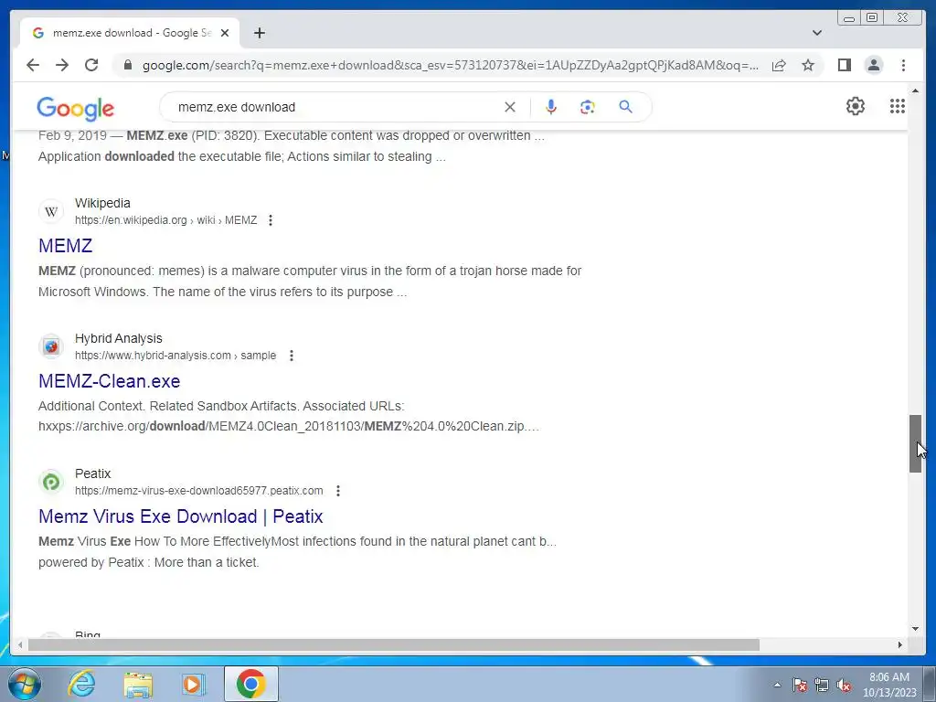Open the Wikipedia MEMZ result title
Viewport: 936px width, 702px height.
(65, 246)
